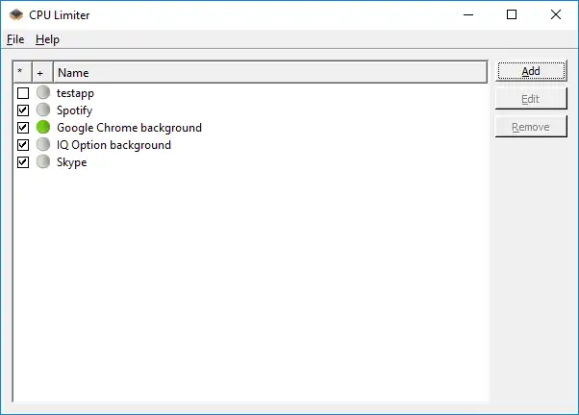
Task: Close the CPU Limiter window
Action: pos(555,14)
